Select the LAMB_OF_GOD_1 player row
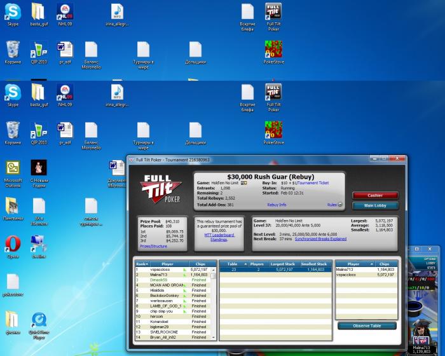 [172, 306]
